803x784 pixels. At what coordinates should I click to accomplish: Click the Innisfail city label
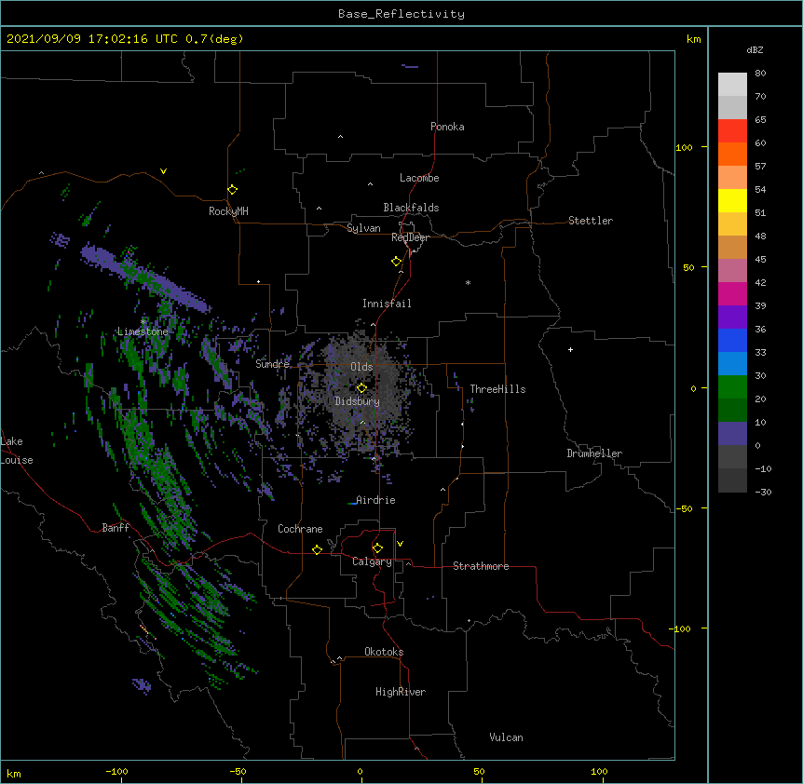[x=387, y=304]
